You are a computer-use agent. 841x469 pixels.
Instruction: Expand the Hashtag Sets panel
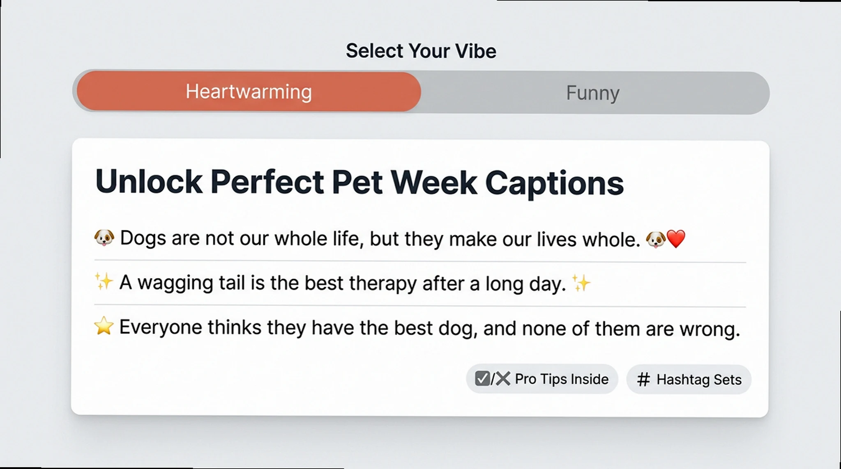pyautogui.click(x=688, y=379)
